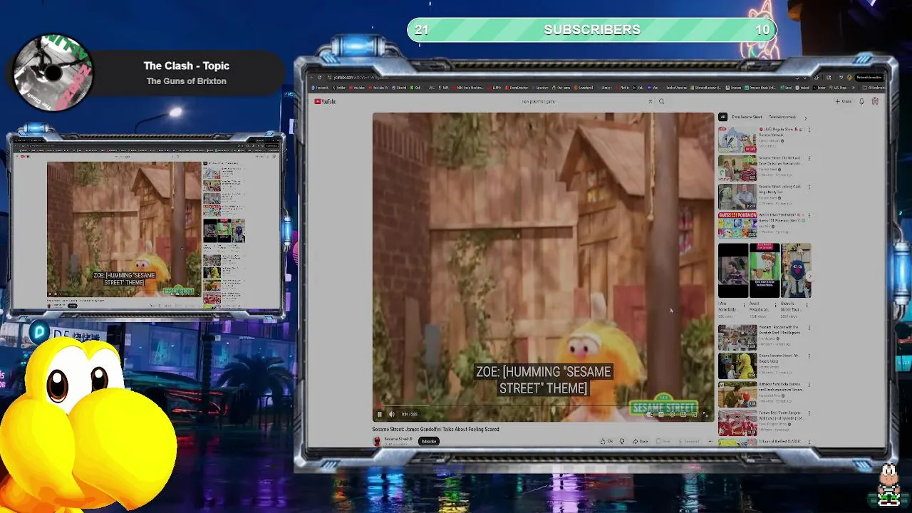Open the Guess 151 Pokemon video thumbnail

(x=737, y=225)
